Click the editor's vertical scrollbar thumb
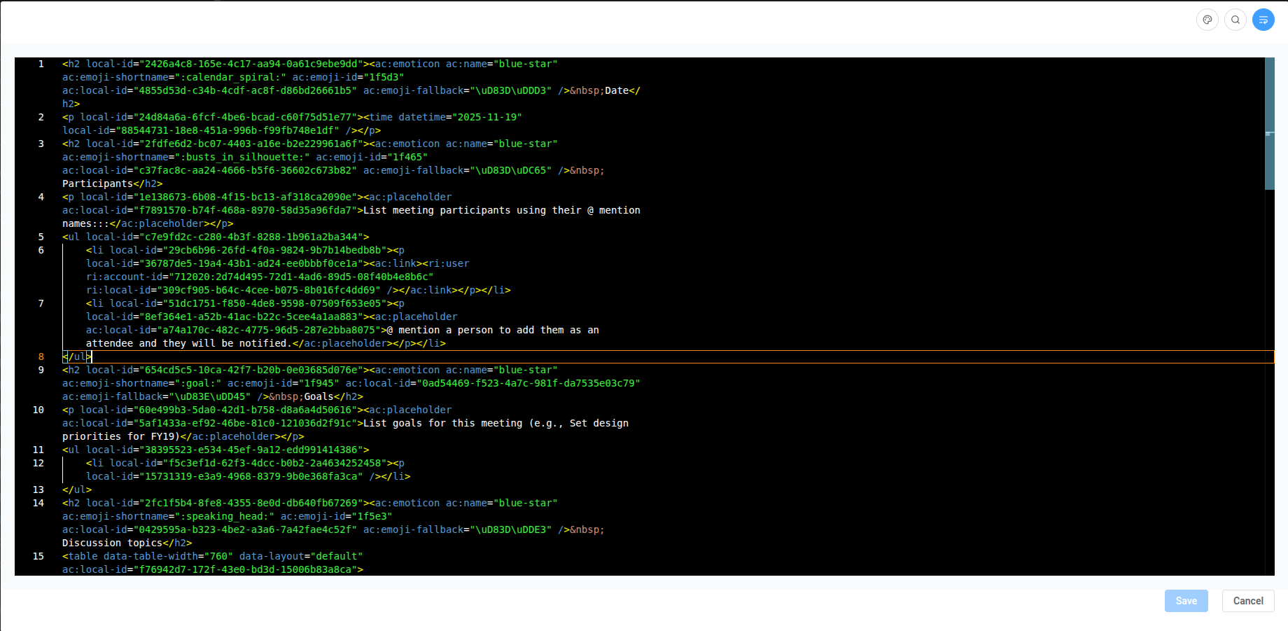Image resolution: width=1288 pixels, height=631 pixels. pos(1269,123)
